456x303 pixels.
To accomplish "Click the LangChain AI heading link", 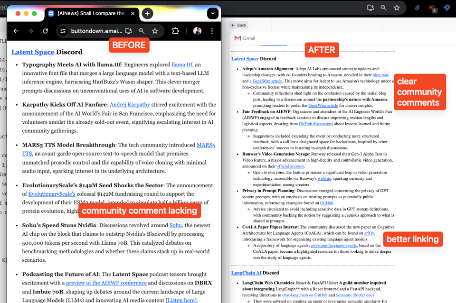I will pos(246,273).
